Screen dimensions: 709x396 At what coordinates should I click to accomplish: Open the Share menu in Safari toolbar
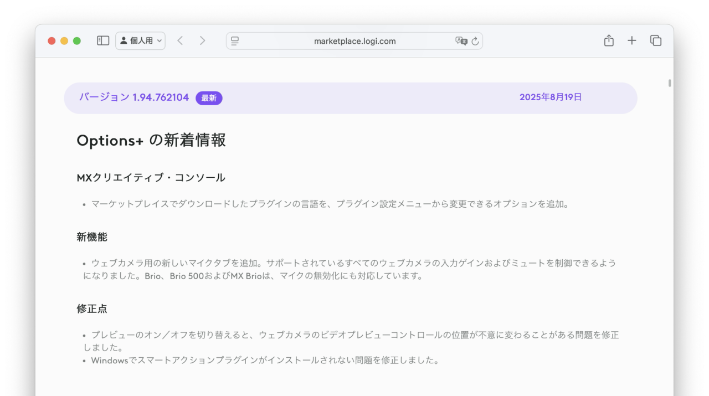[609, 40]
